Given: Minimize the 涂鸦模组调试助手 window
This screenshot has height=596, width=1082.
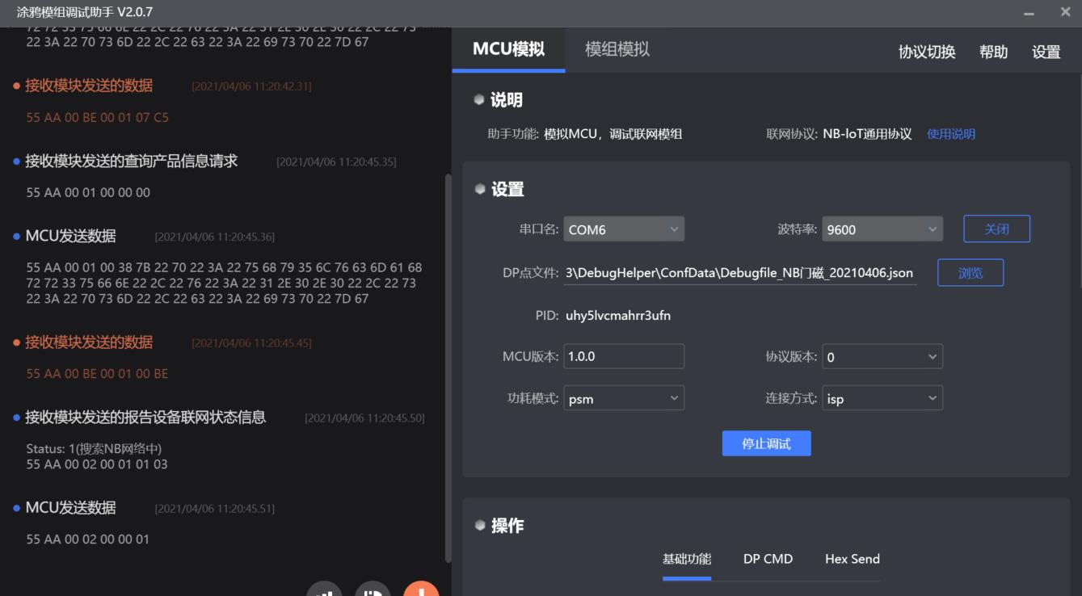Looking at the screenshot, I should point(1029,13).
